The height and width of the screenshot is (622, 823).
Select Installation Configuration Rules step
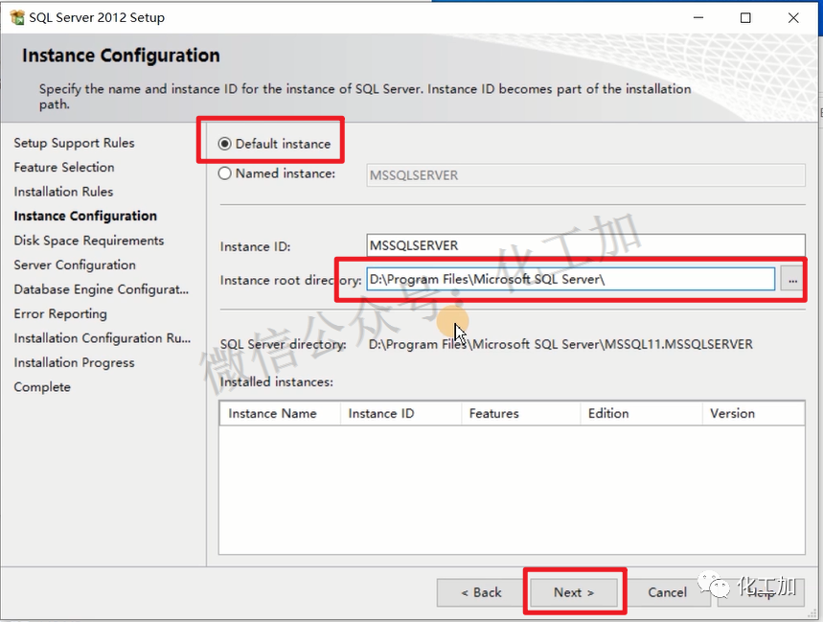[x=103, y=338]
